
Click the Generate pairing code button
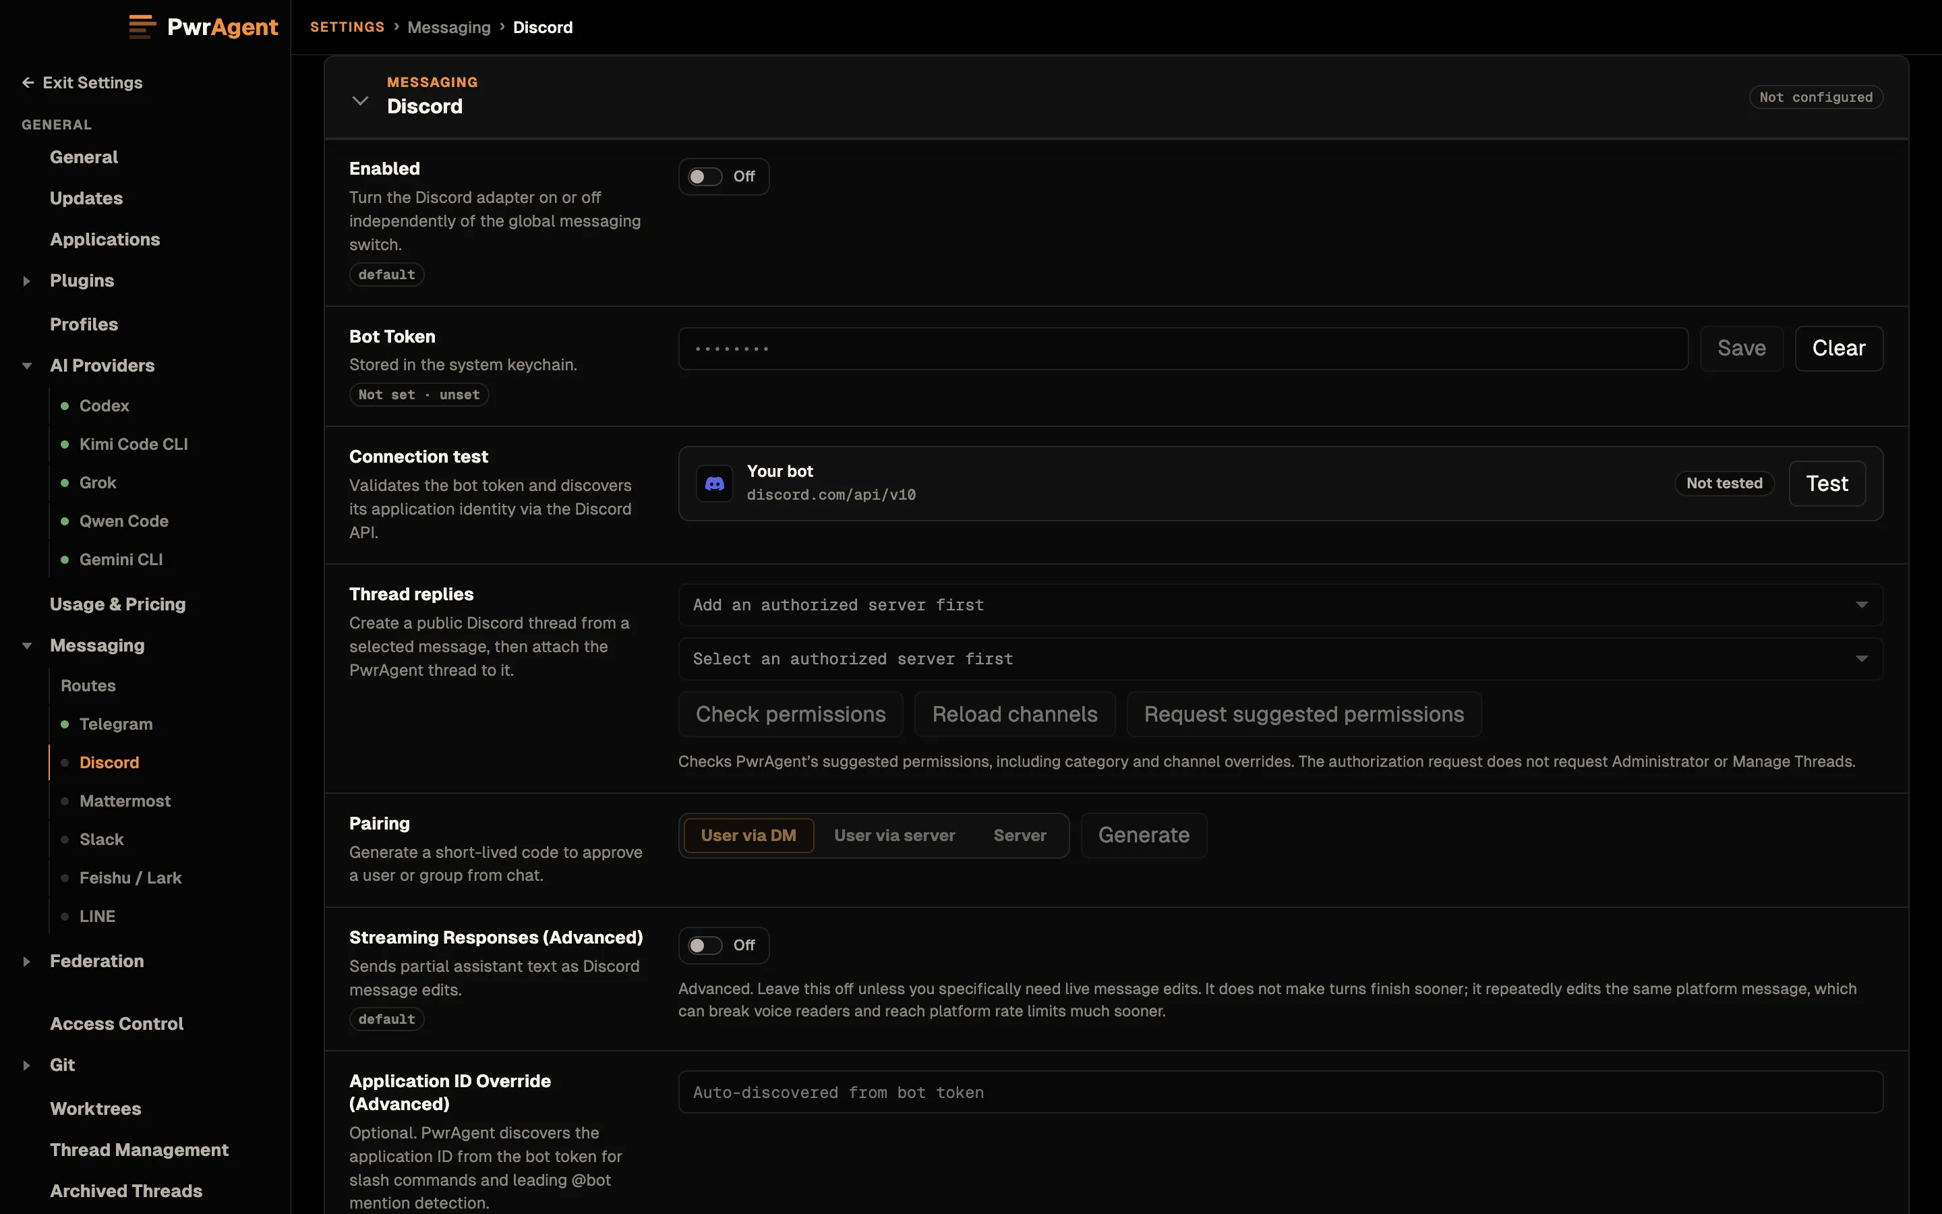pyautogui.click(x=1144, y=836)
